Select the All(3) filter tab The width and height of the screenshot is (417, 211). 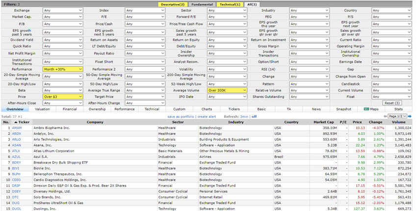(x=252, y=4)
